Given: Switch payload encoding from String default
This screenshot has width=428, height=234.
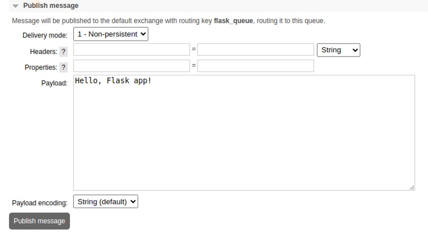Looking at the screenshot, I should (105, 201).
